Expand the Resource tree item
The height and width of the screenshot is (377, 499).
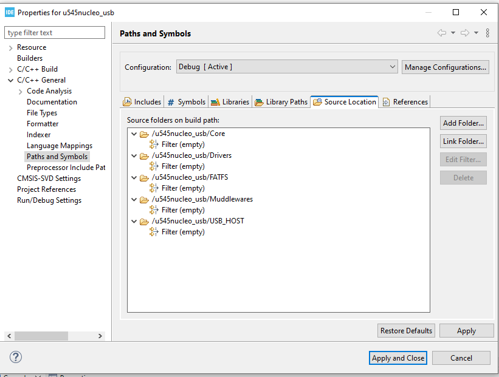(x=10, y=47)
